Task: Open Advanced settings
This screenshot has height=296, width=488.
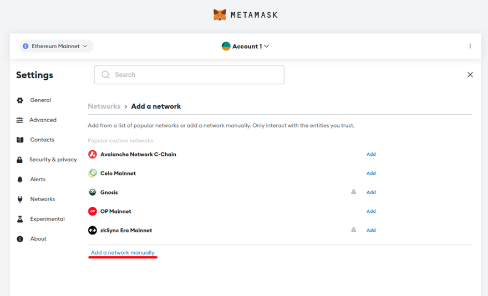Action: click(x=43, y=120)
